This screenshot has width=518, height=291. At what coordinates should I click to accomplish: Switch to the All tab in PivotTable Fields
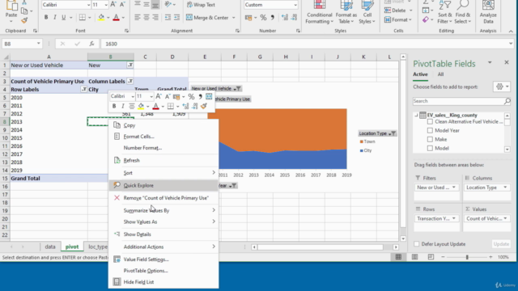[x=440, y=74]
